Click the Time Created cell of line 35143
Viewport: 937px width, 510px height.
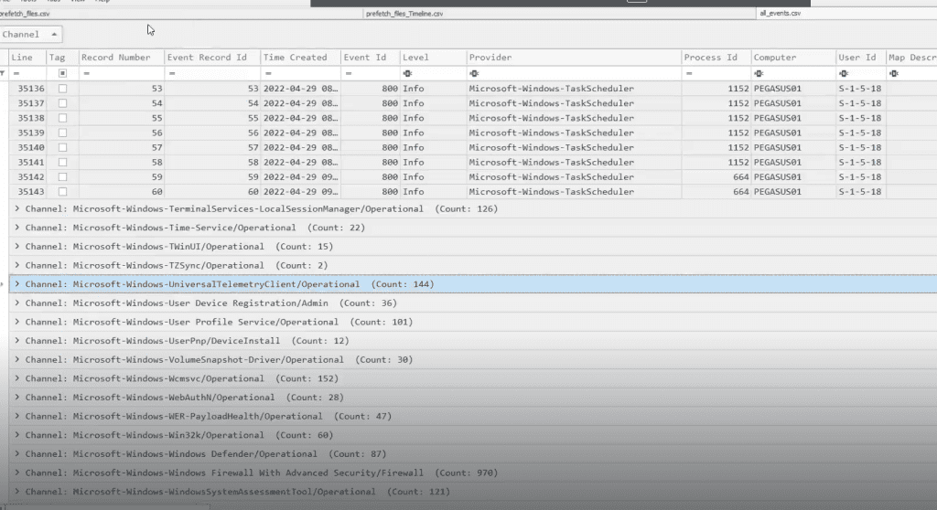coord(300,192)
